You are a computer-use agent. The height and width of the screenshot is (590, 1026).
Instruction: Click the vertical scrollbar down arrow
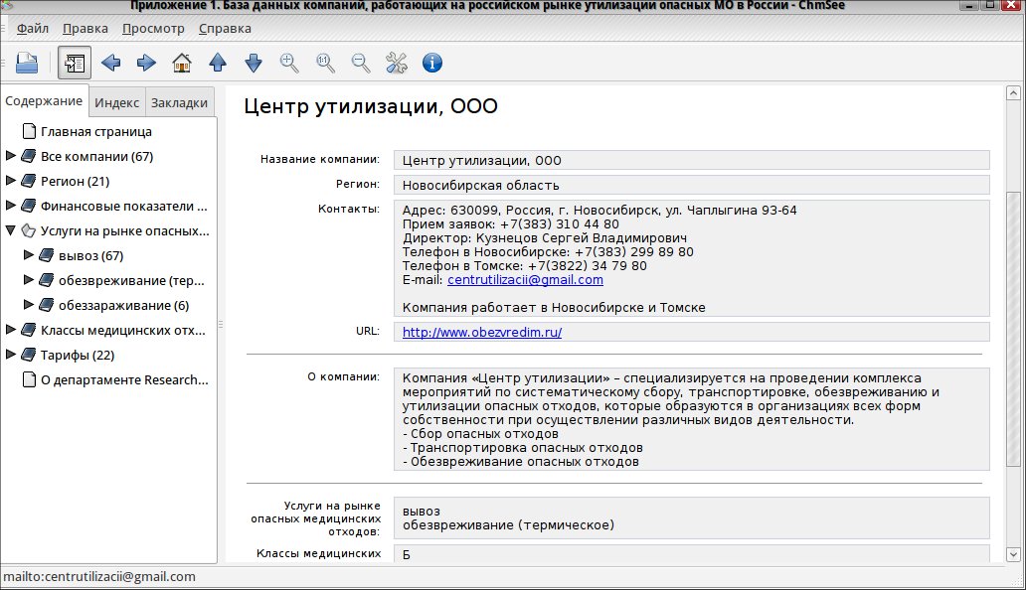tap(1013, 554)
